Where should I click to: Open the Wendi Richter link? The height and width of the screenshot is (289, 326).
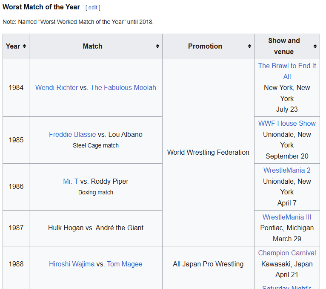57,87
